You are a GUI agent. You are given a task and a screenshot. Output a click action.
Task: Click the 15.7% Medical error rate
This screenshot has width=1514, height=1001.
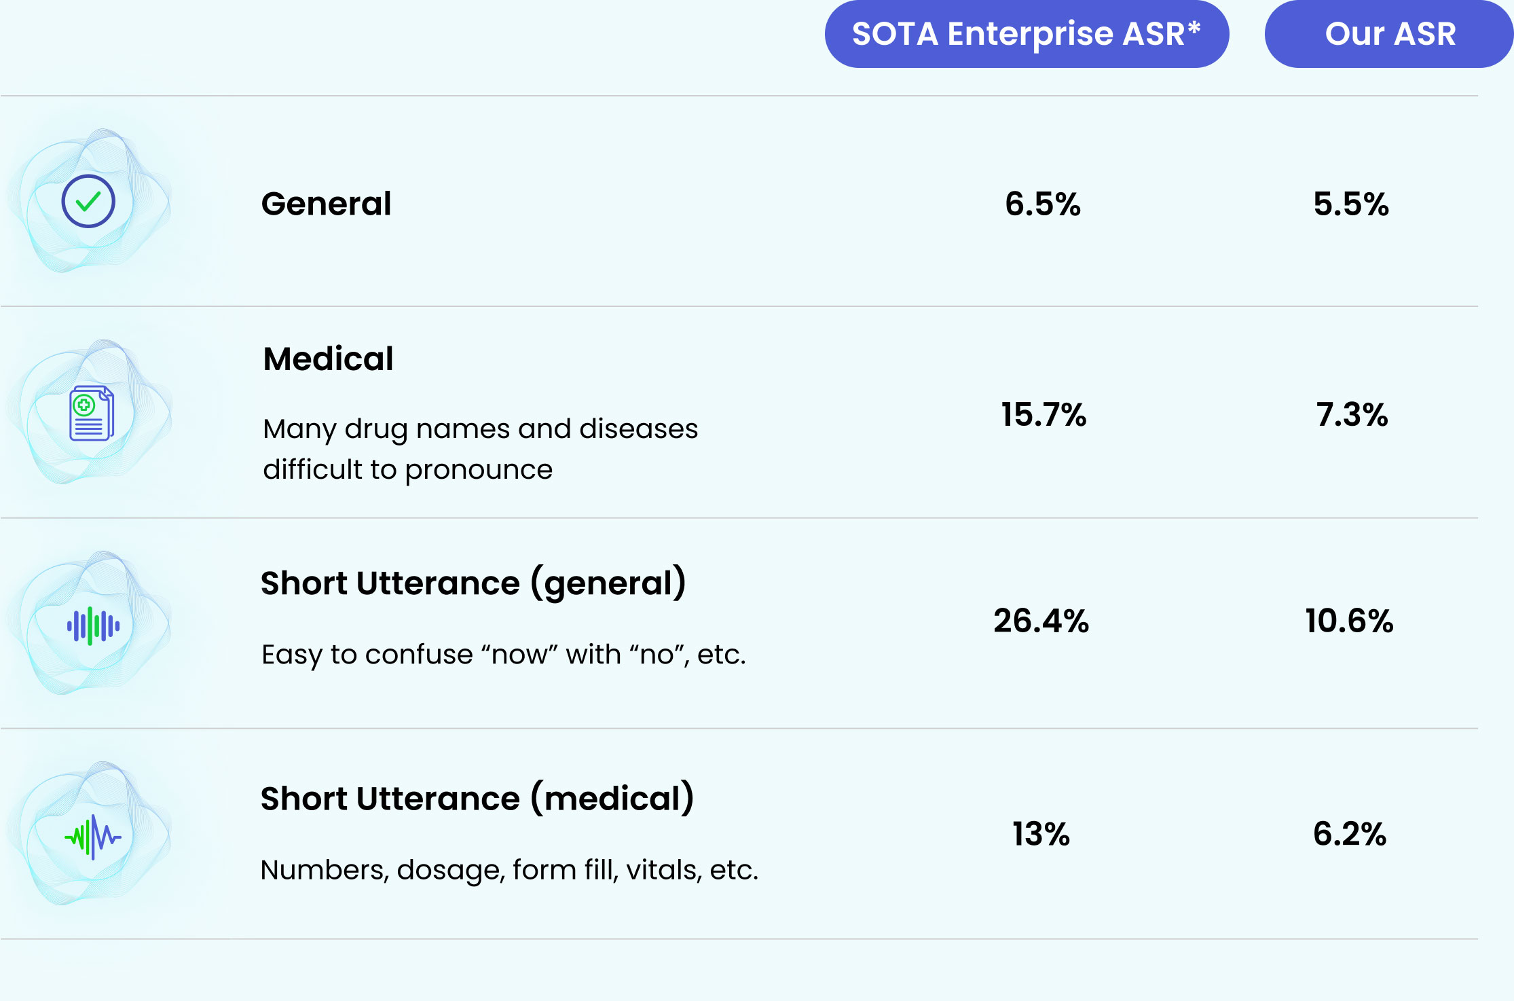click(1044, 414)
